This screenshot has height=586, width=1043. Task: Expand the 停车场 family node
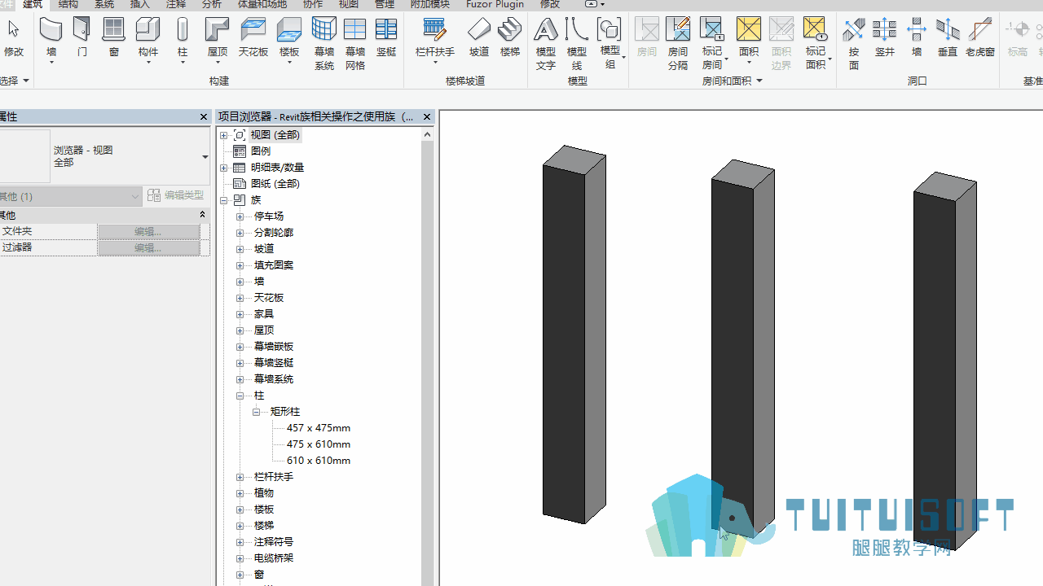(x=240, y=216)
